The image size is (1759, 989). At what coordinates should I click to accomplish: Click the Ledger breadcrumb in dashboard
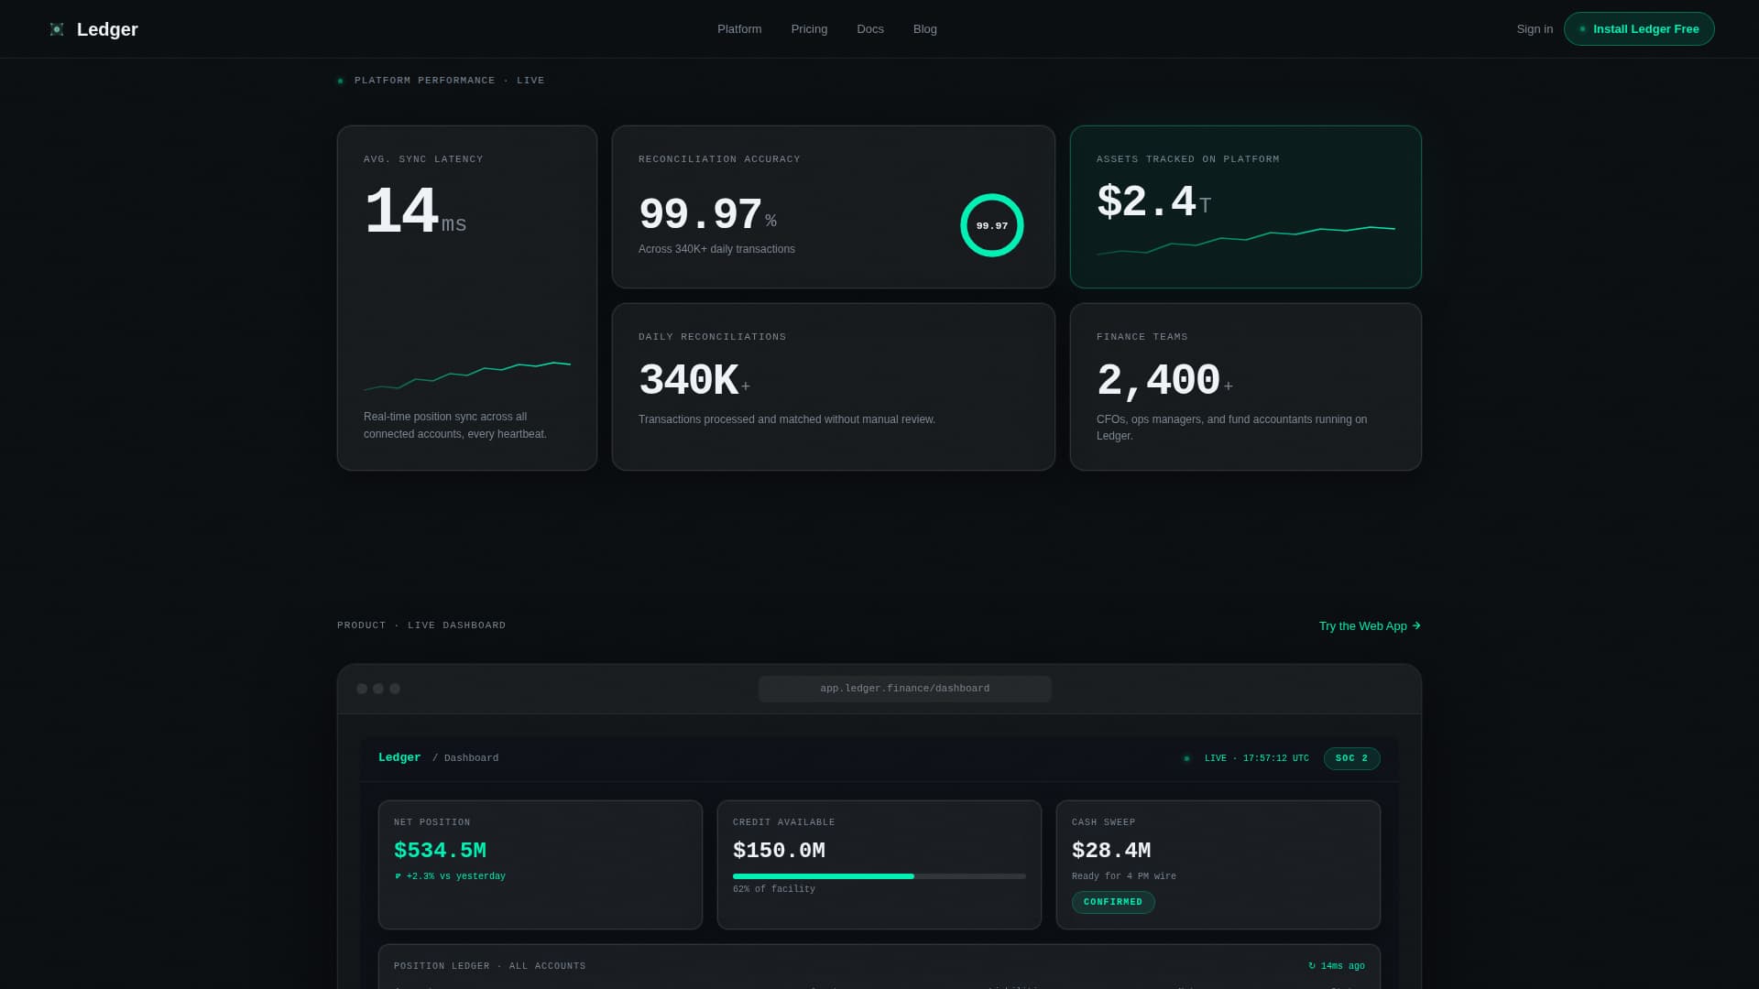click(x=399, y=758)
